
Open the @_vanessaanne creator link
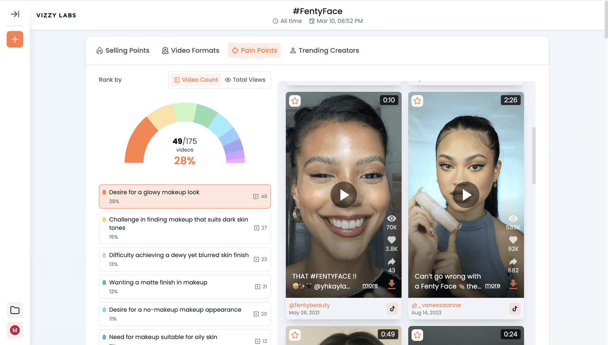(436, 305)
